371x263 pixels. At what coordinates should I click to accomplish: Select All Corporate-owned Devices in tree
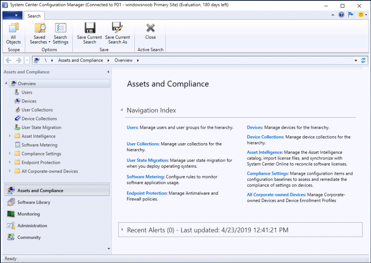46,171
